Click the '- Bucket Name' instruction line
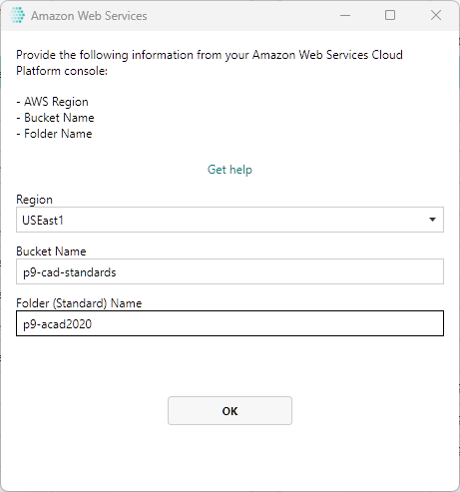This screenshot has width=460, height=492. click(55, 118)
